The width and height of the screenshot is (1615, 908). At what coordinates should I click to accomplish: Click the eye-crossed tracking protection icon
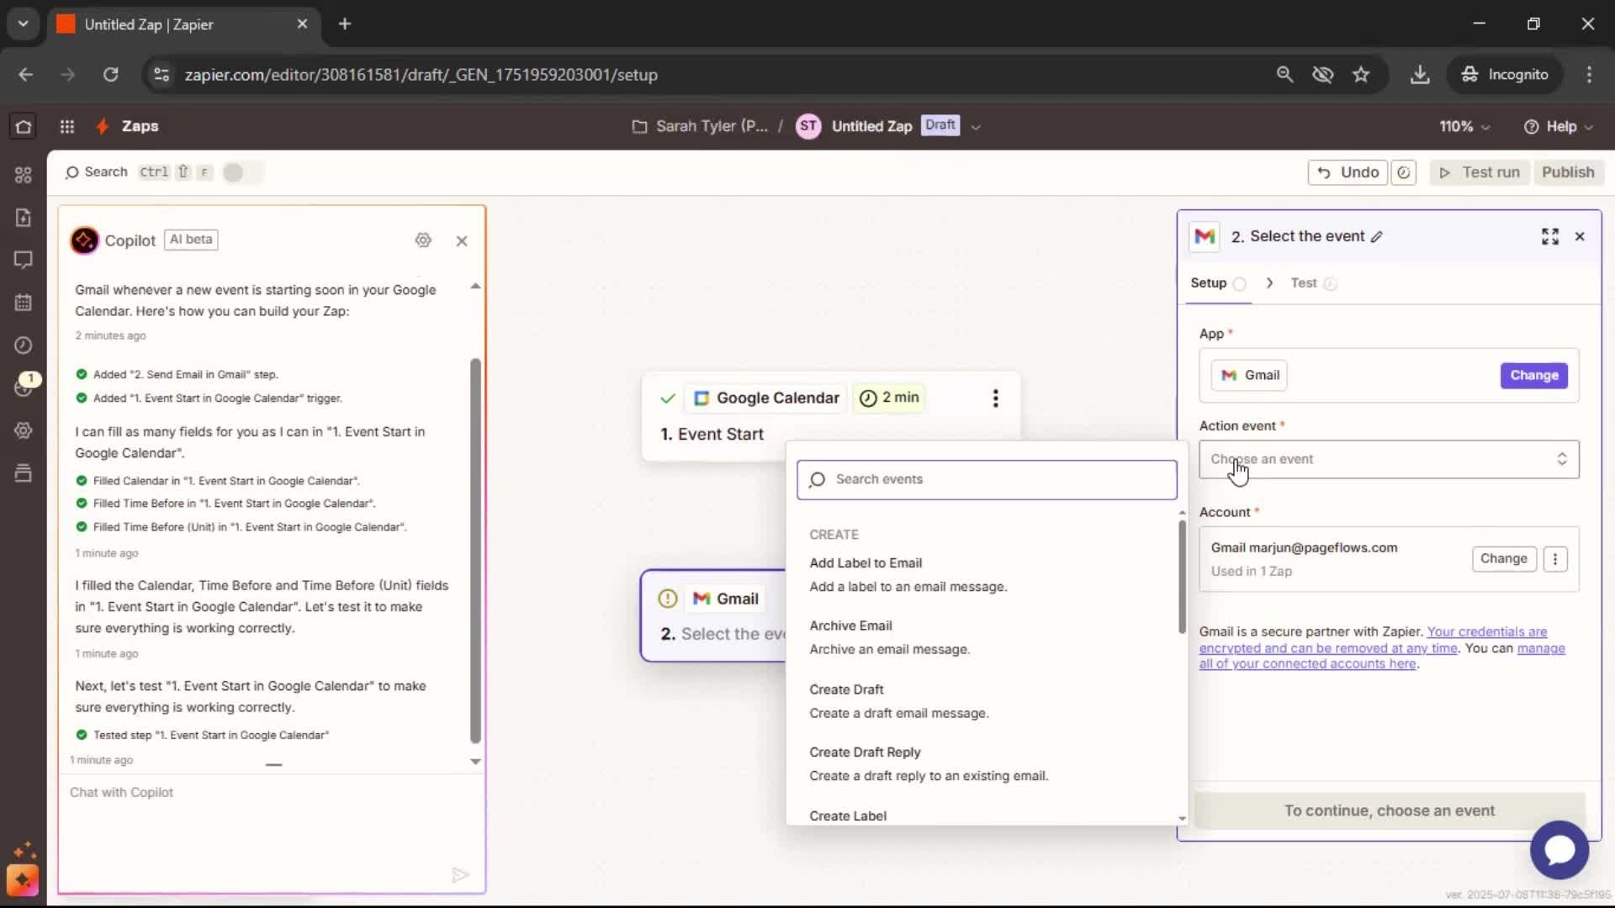(1323, 75)
